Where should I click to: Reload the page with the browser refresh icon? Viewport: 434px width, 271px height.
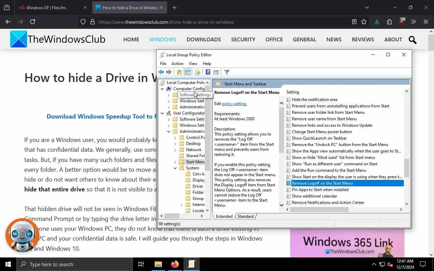point(33,22)
